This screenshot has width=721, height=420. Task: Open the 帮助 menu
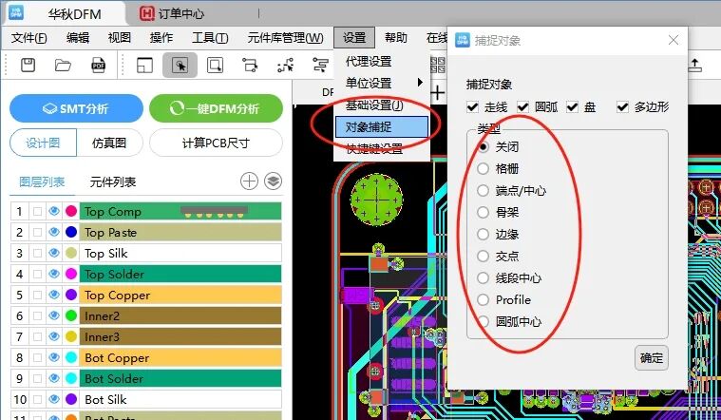(396, 38)
